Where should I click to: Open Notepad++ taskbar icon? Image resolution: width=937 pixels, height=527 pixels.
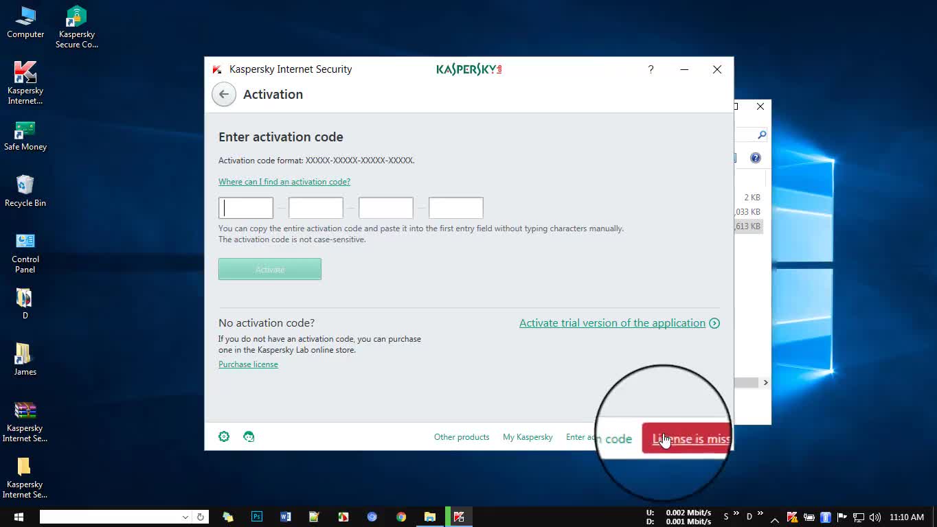(x=315, y=517)
